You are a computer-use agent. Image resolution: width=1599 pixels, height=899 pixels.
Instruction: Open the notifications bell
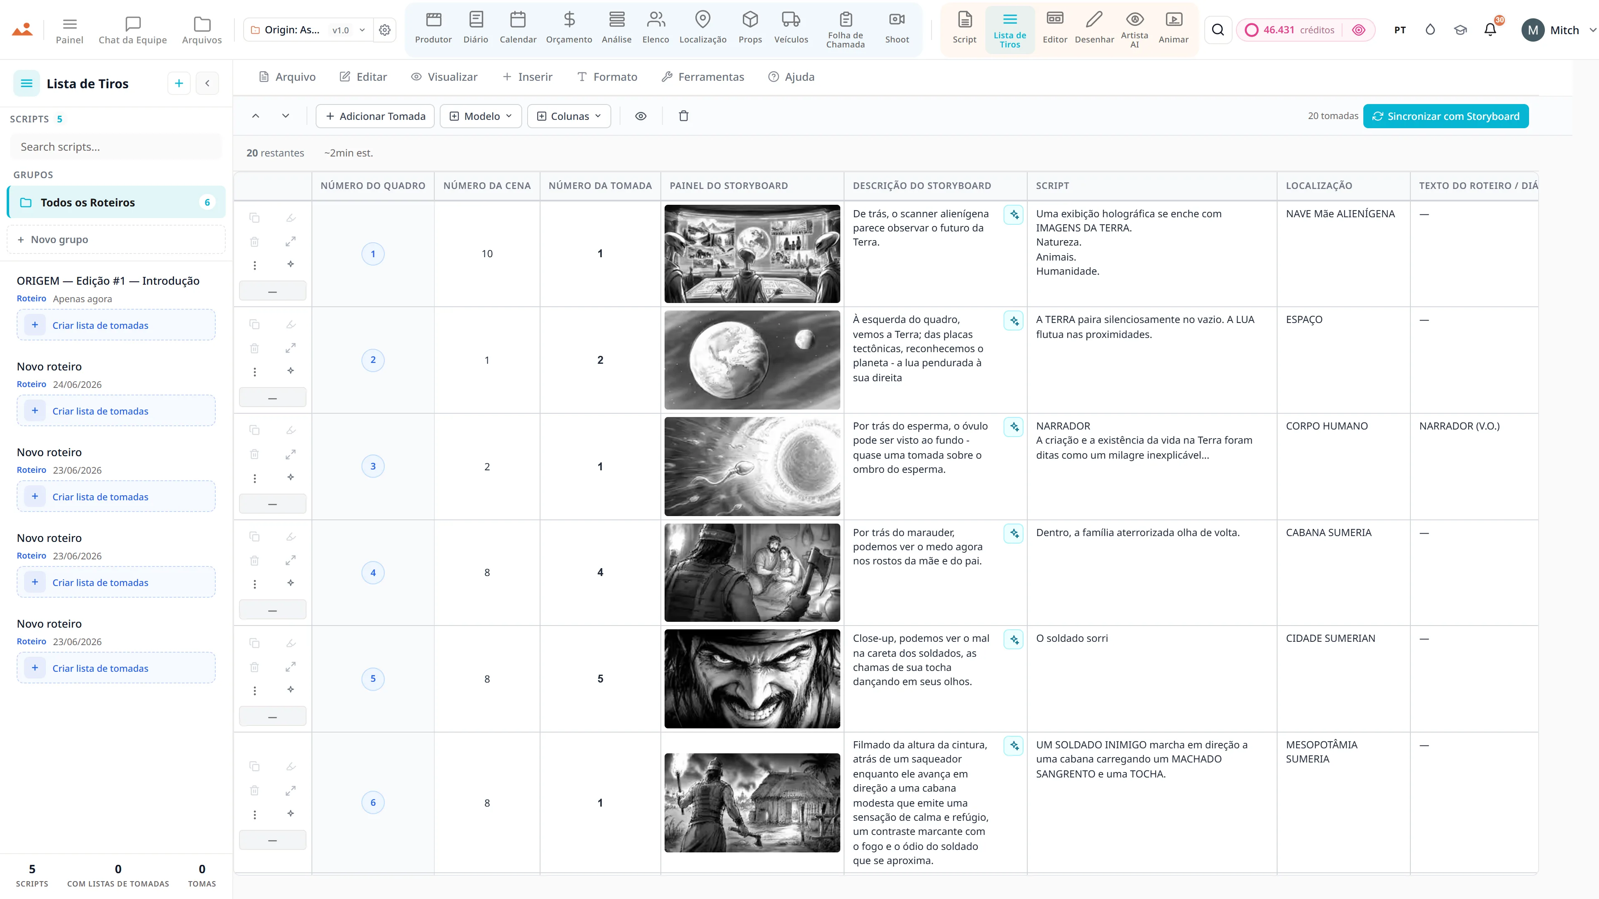(x=1490, y=30)
